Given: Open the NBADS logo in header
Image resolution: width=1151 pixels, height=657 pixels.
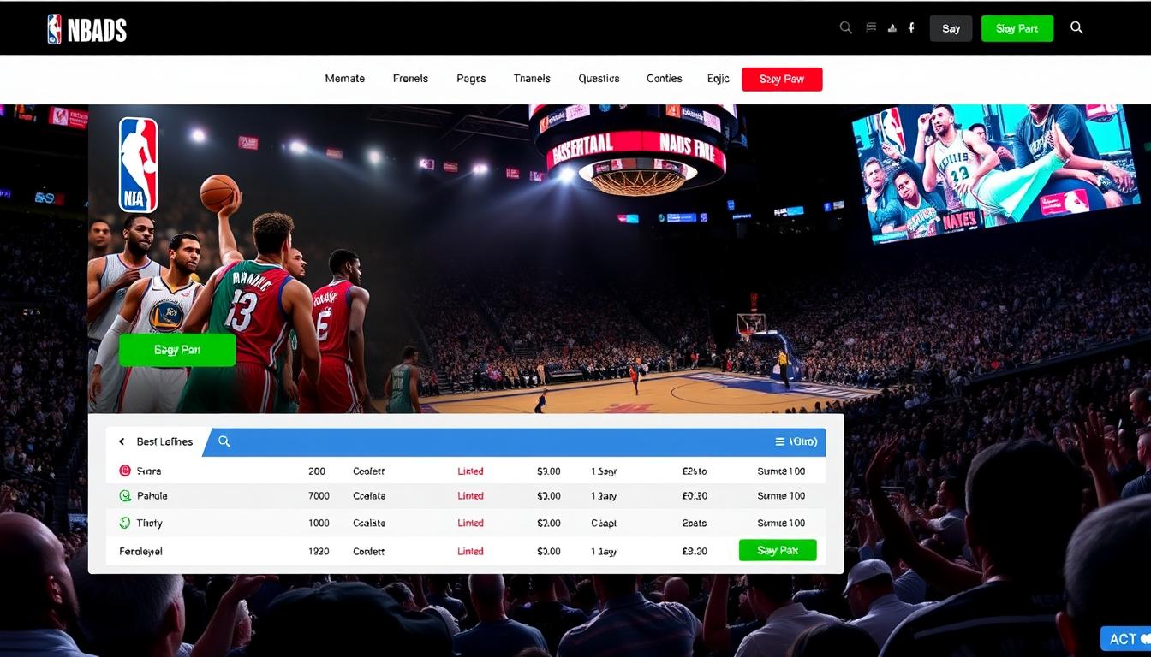Looking at the screenshot, I should pyautogui.click(x=87, y=29).
